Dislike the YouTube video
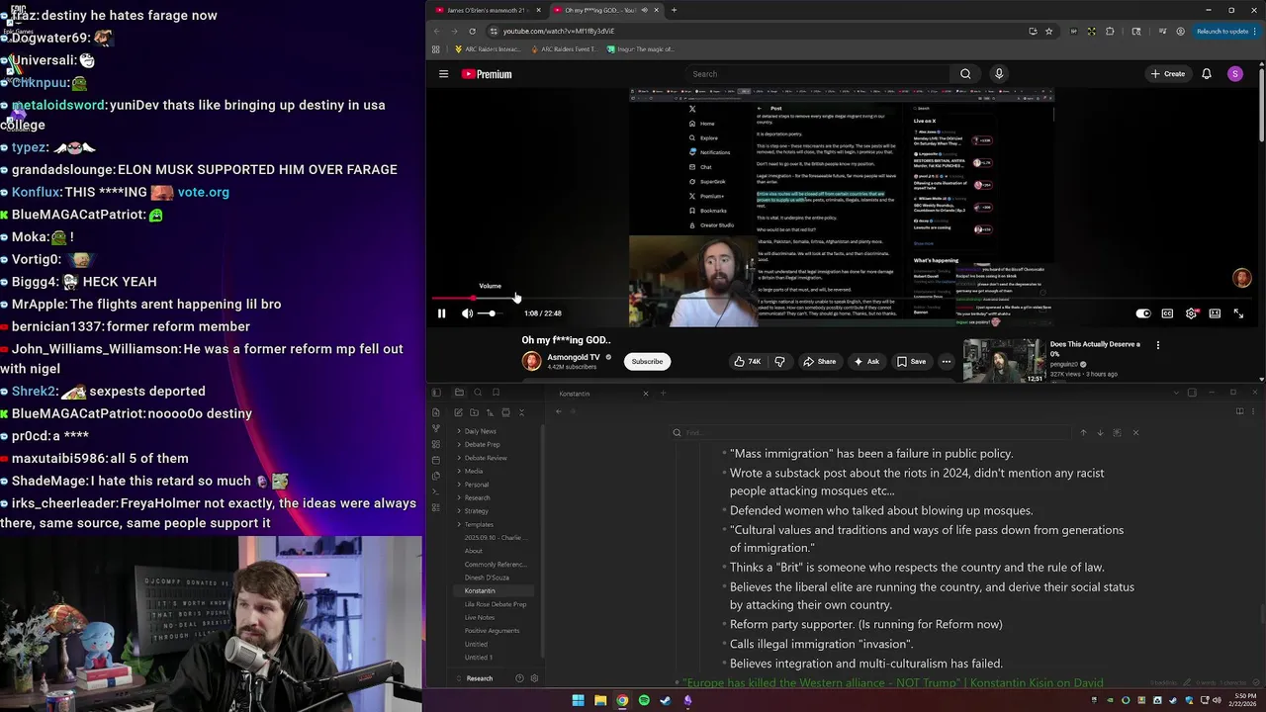The image size is (1266, 712). tap(779, 362)
